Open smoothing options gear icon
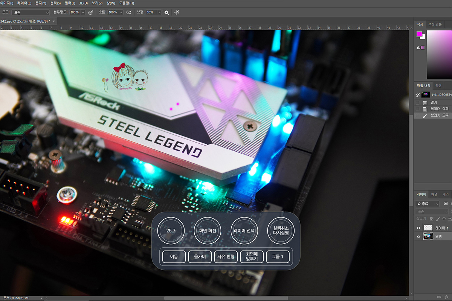 pos(166,12)
